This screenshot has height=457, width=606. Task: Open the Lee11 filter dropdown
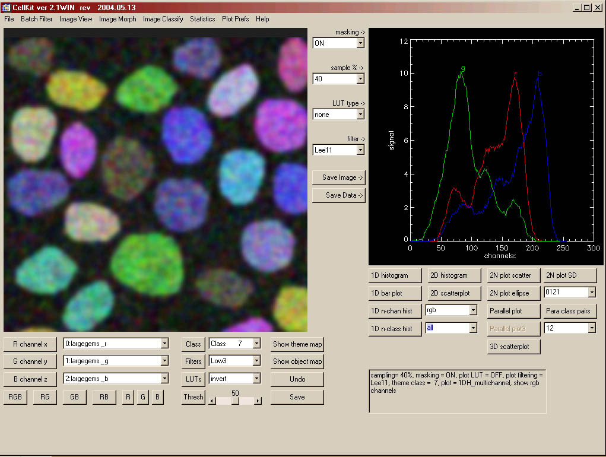pyautogui.click(x=360, y=150)
